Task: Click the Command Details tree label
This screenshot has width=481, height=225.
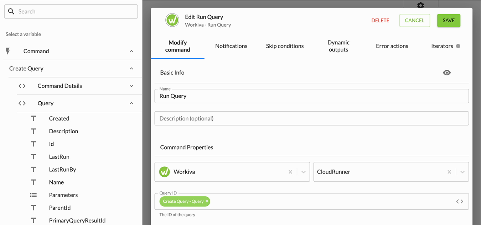Action: 60,86
